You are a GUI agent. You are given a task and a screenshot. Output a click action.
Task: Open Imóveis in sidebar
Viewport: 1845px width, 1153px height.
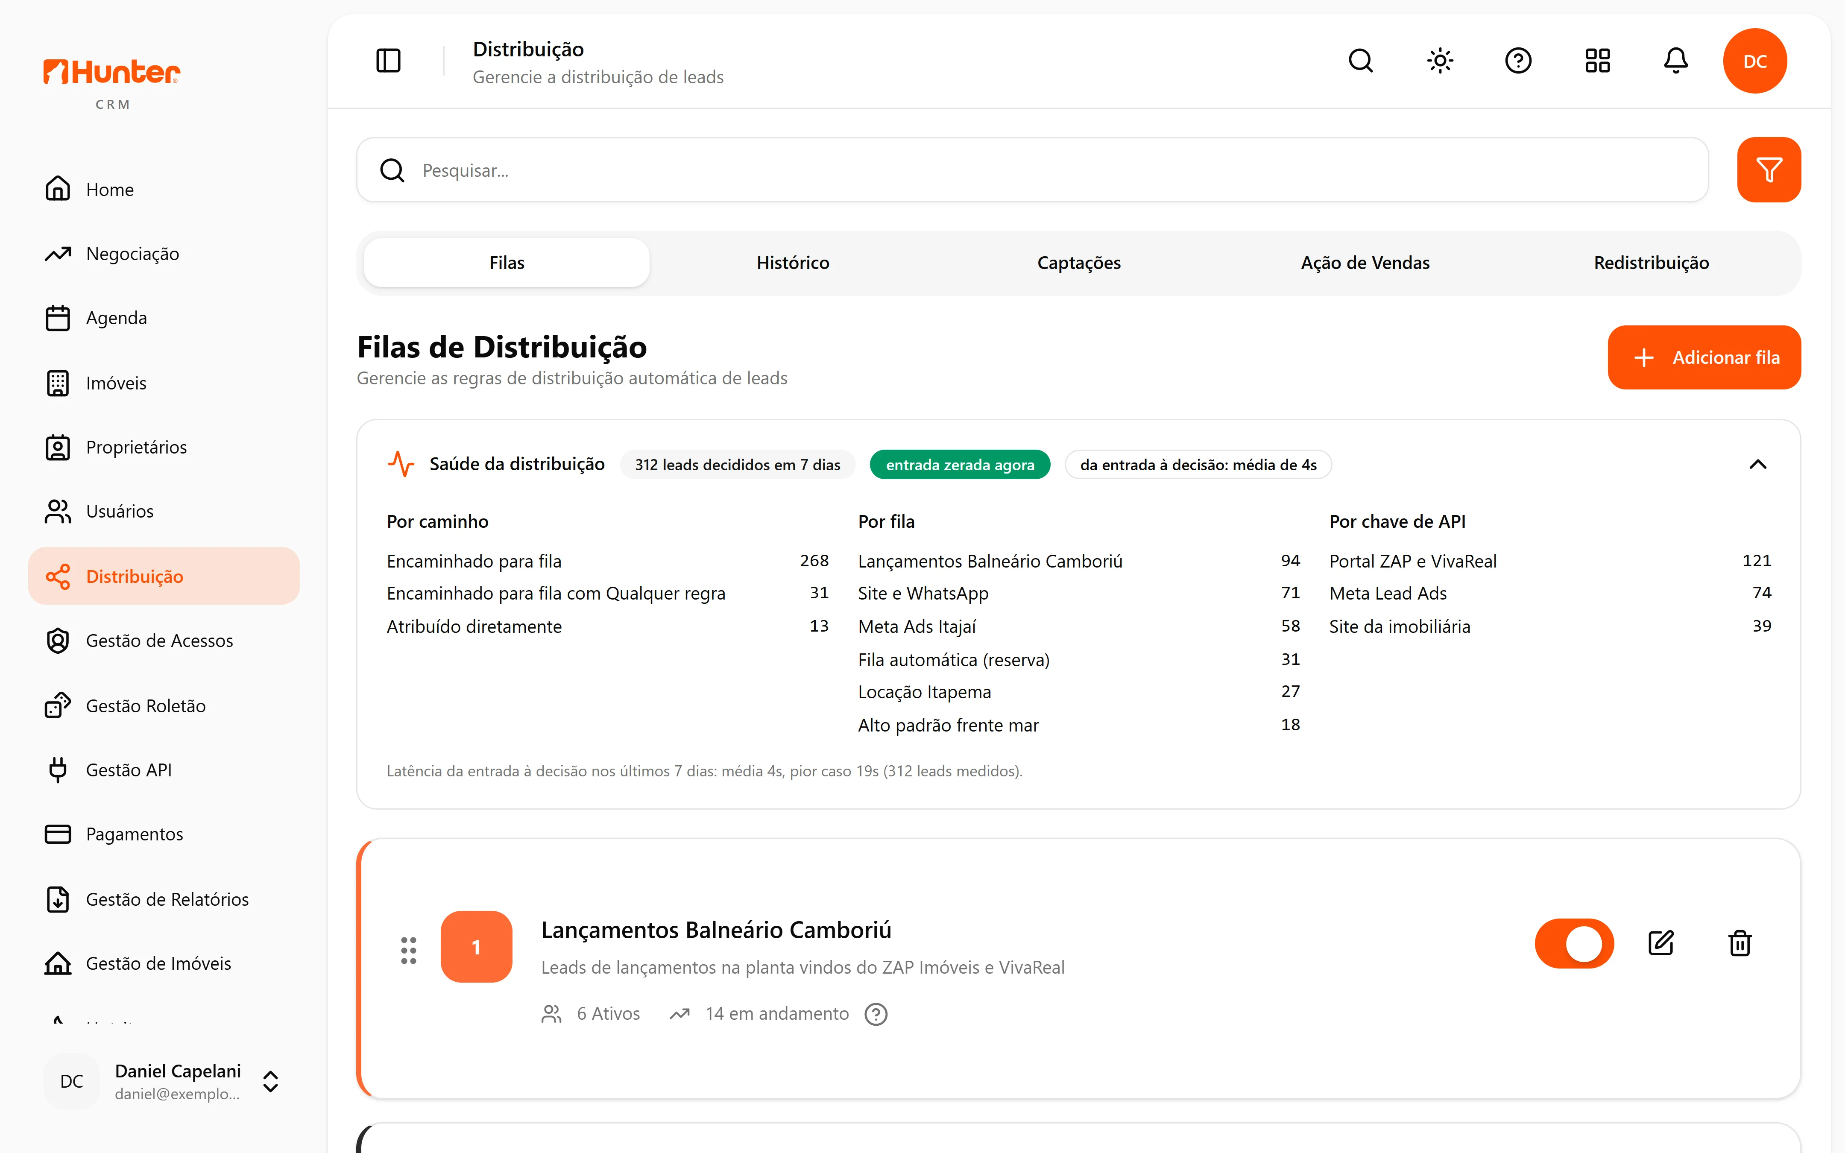click(x=164, y=383)
